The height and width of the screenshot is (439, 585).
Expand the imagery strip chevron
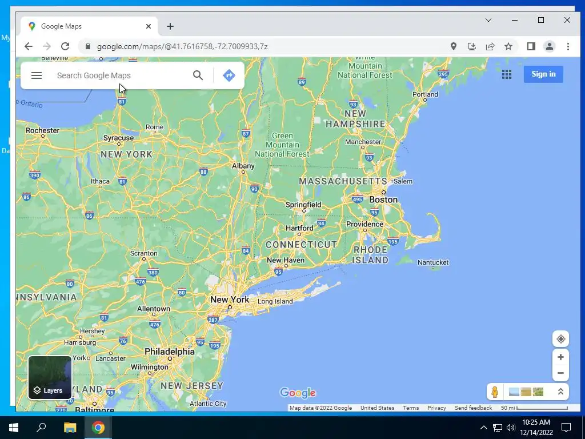point(560,392)
